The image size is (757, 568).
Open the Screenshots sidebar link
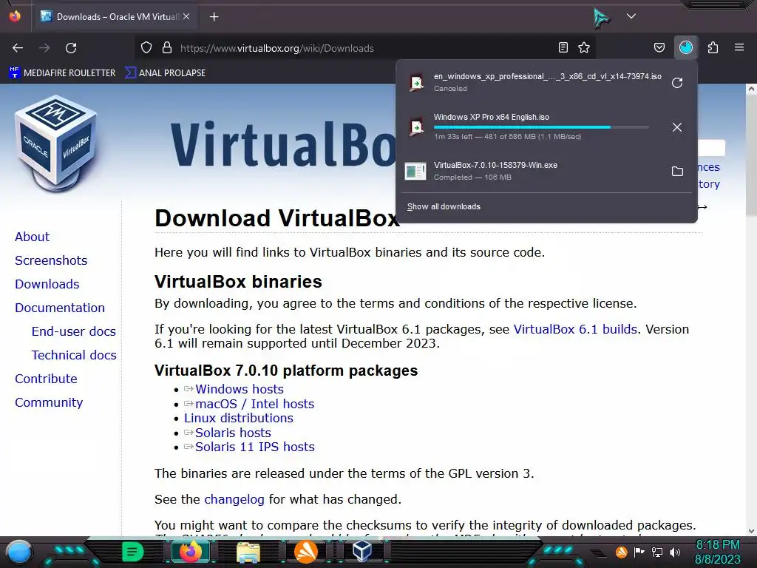(51, 260)
